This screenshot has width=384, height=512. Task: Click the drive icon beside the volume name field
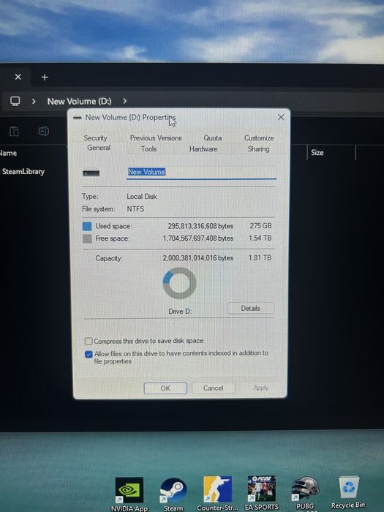[x=91, y=173]
